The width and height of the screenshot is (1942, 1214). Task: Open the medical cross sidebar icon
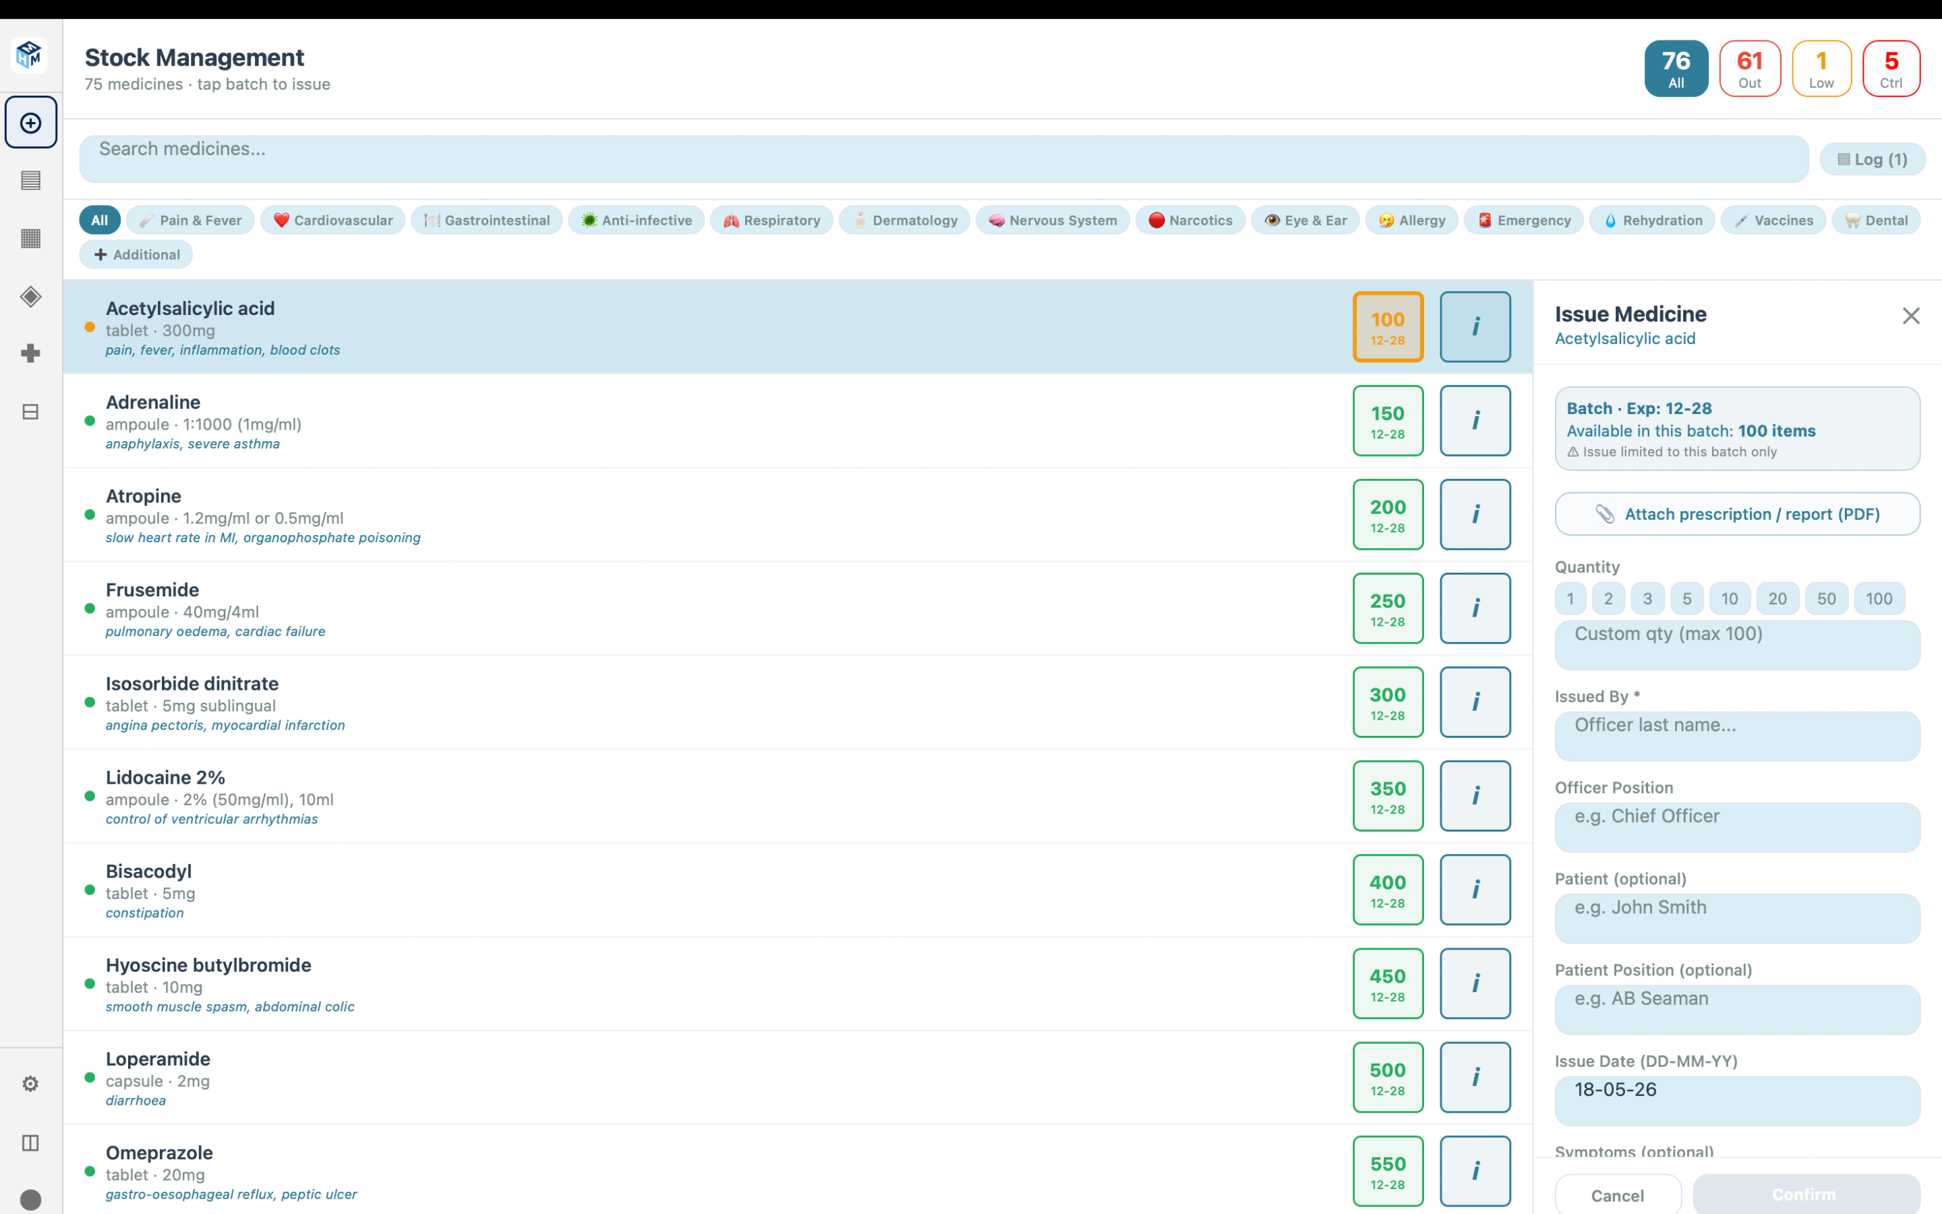point(30,353)
